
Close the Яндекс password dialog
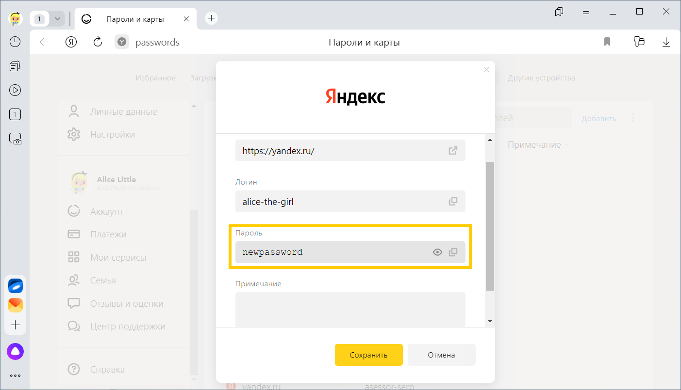click(x=486, y=69)
